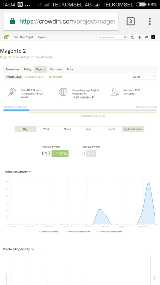Open the Words unit dropdown
This screenshot has height=285, width=160.
coord(143,77)
